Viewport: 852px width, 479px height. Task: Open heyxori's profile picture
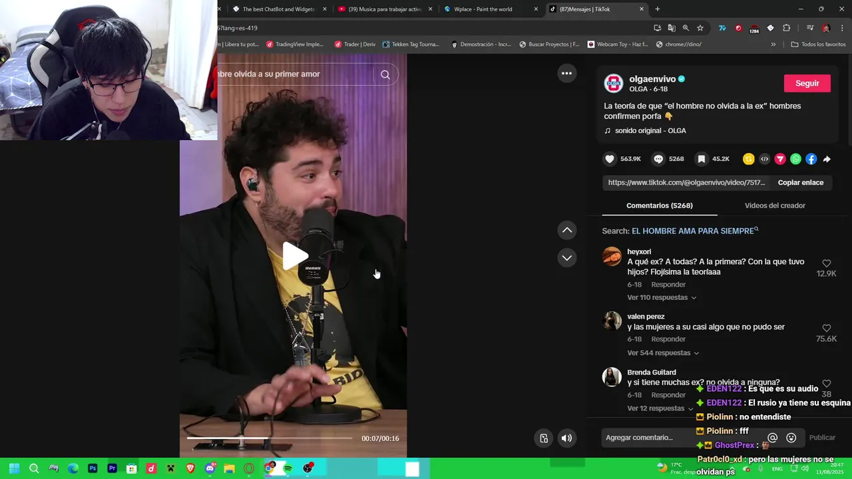pos(612,256)
